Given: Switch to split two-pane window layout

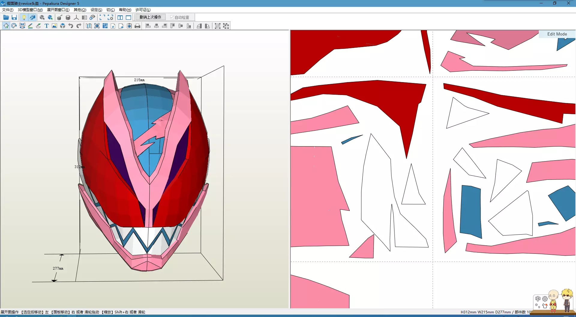Looking at the screenshot, I should coord(120,17).
